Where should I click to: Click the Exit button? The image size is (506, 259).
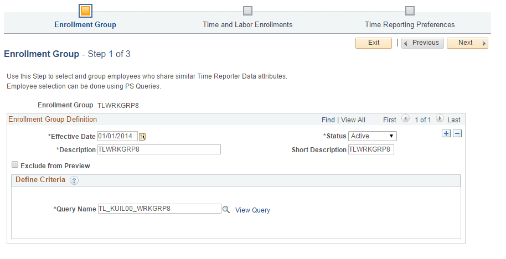(374, 43)
